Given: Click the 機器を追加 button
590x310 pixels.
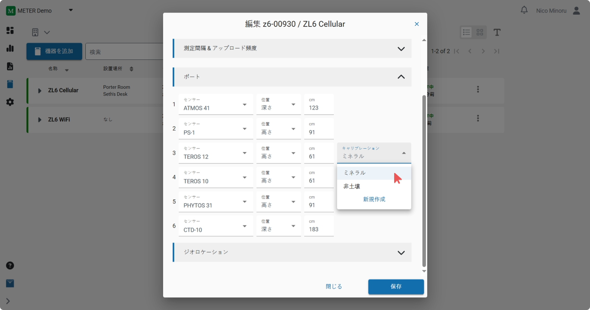Looking at the screenshot, I should point(54,51).
